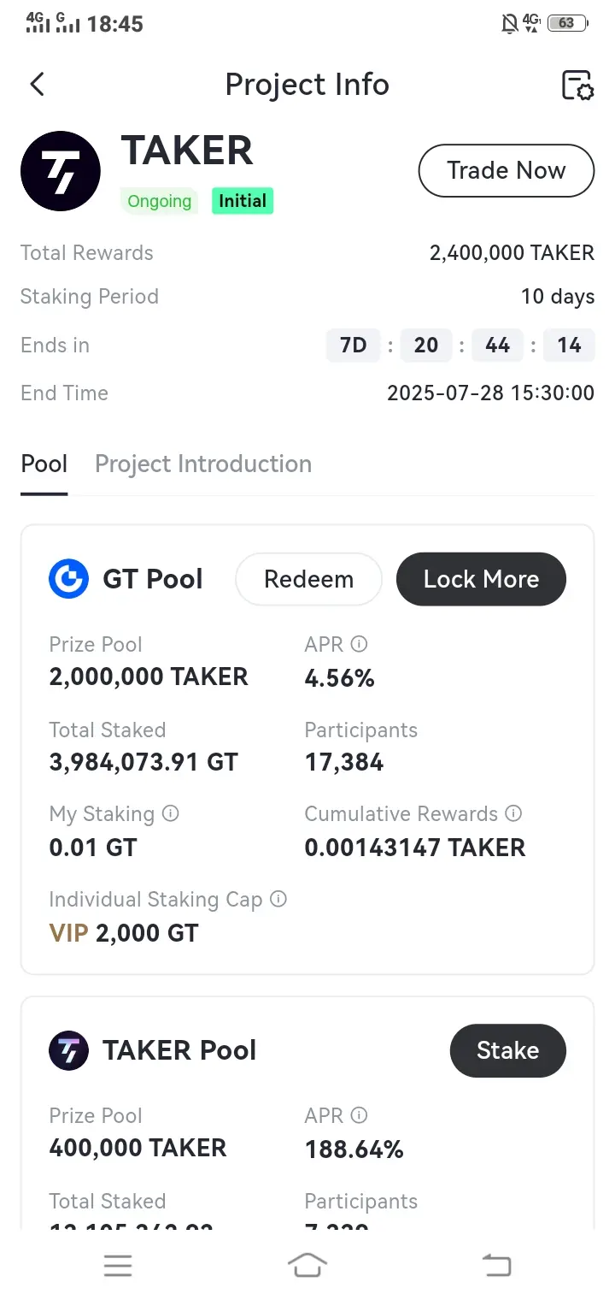Select the Pool tab
615x1300 pixels.
coord(44,464)
